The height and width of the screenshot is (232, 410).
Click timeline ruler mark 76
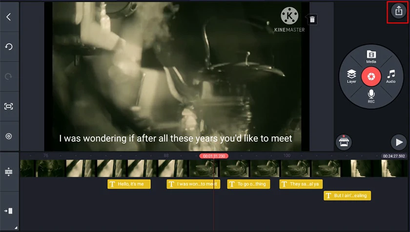(x=46, y=155)
